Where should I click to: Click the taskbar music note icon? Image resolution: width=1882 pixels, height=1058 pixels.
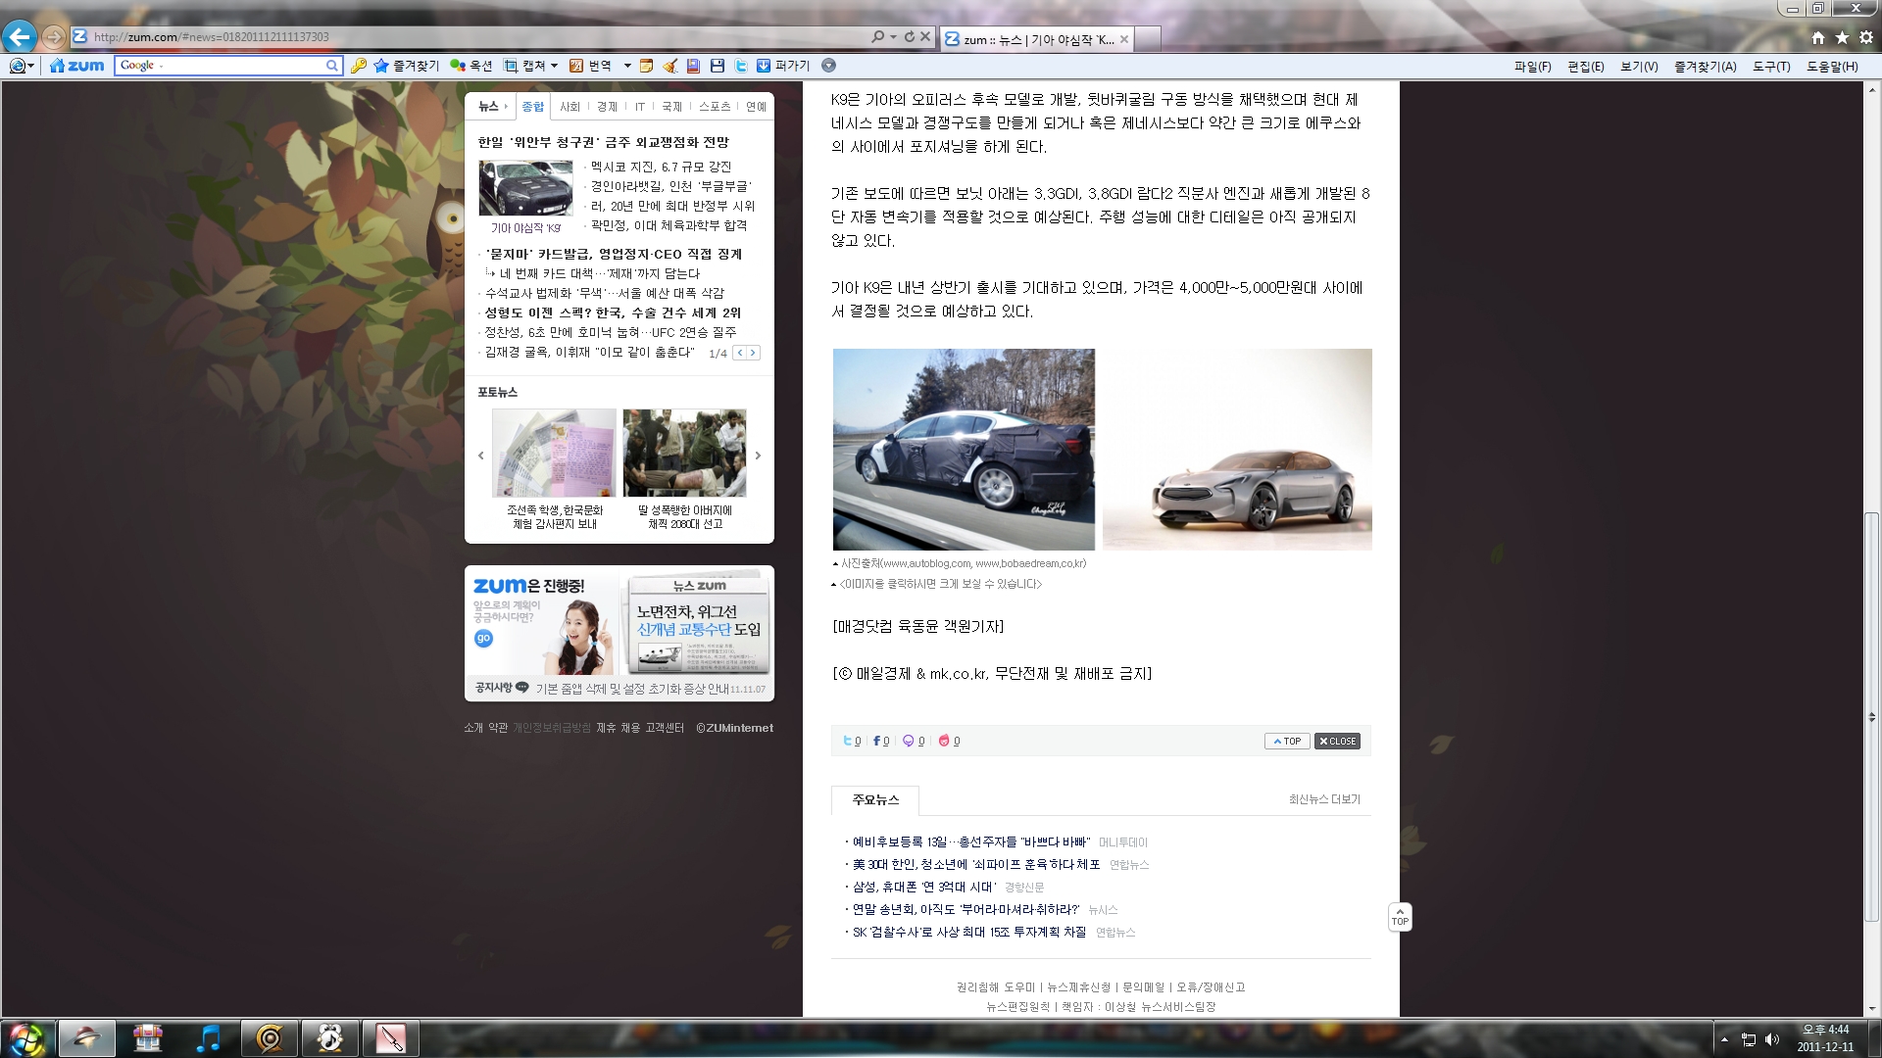(x=208, y=1038)
